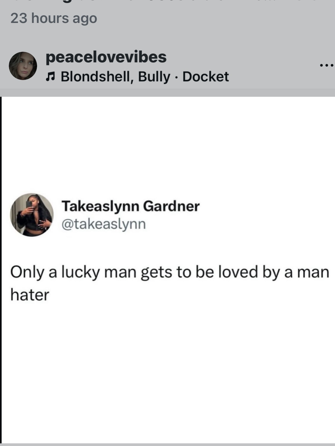Open the Blondshell, Bully artist audio
The height and width of the screenshot is (446, 335).
115,77
